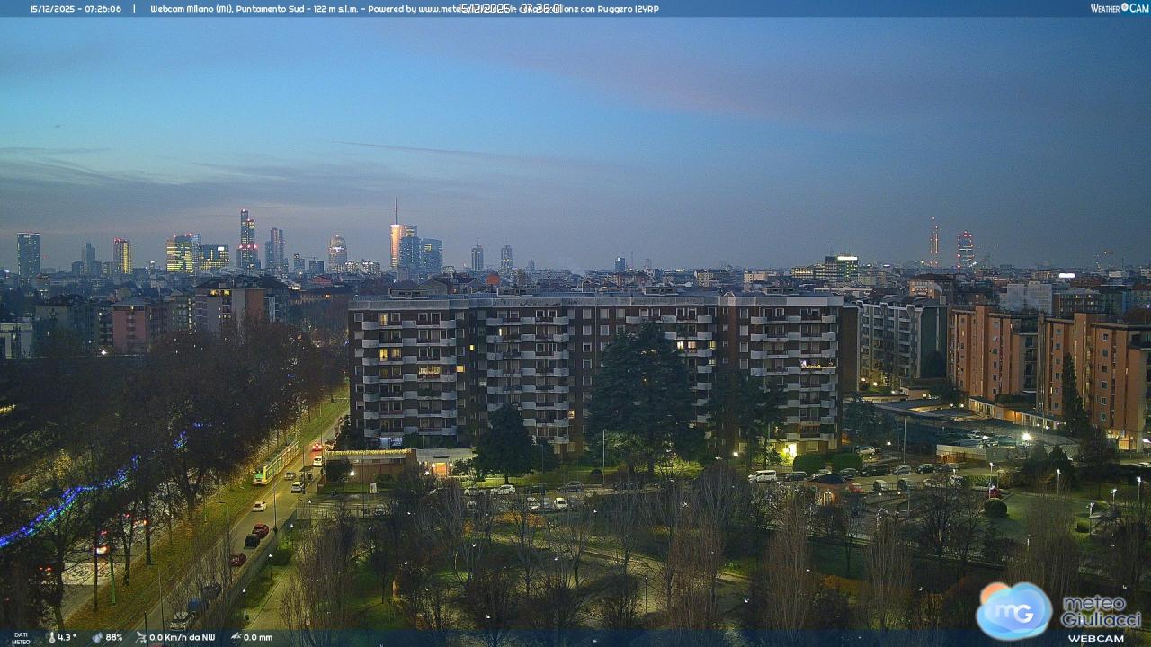Select the 4.3° temperature reading
The width and height of the screenshot is (1151, 647).
click(67, 637)
